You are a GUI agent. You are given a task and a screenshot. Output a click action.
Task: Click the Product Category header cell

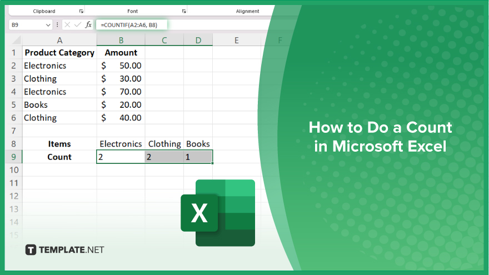point(59,52)
